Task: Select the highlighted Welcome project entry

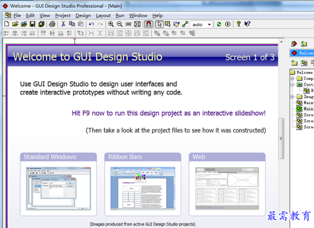Action: (302, 53)
